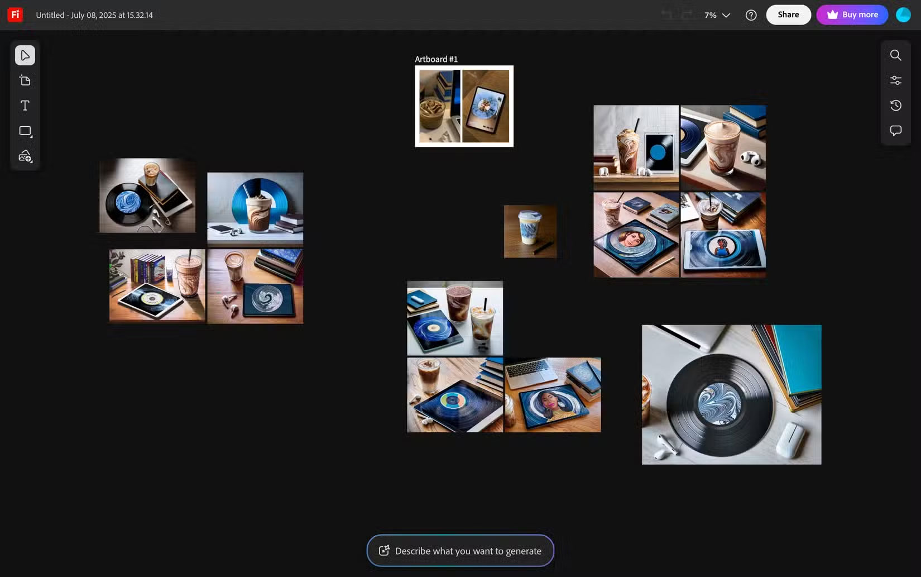This screenshot has width=921, height=577.
Task: Select the Text tool
Action: coord(25,105)
